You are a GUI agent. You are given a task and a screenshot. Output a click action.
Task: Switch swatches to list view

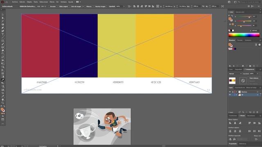pyautogui.click(x=256, y=45)
